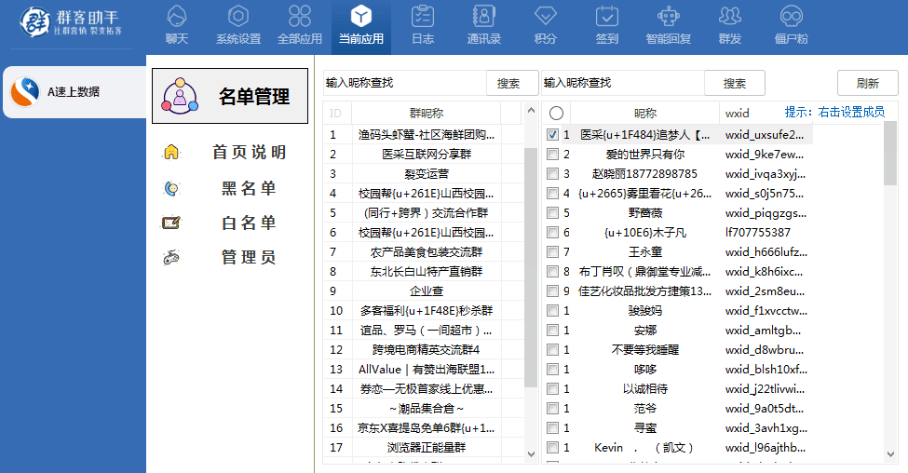Open 白名单 whitelist menu item
Screen dimensions: 908x473
[249, 223]
